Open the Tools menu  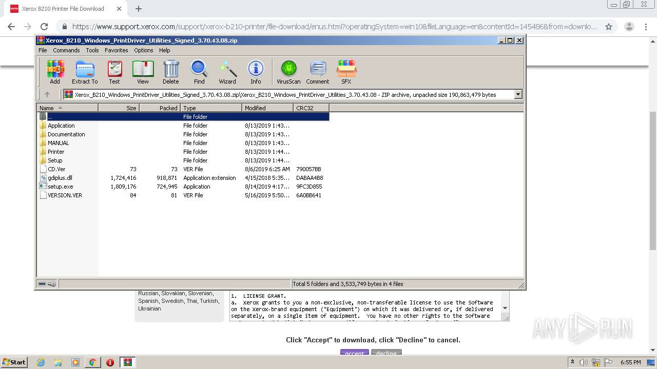point(92,50)
